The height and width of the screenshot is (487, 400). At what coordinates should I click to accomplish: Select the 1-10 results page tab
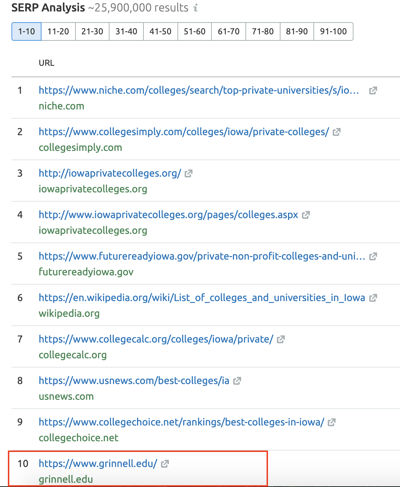pyautogui.click(x=26, y=31)
